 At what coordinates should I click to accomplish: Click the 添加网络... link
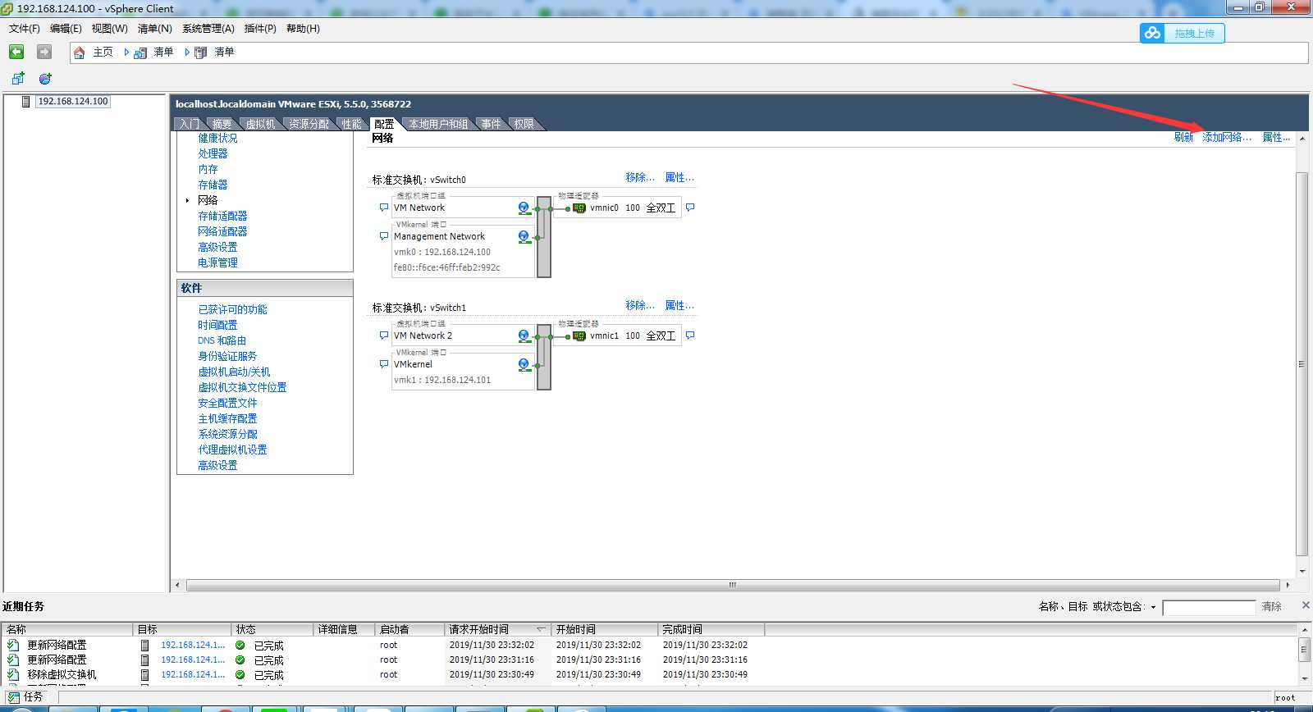[1227, 137]
